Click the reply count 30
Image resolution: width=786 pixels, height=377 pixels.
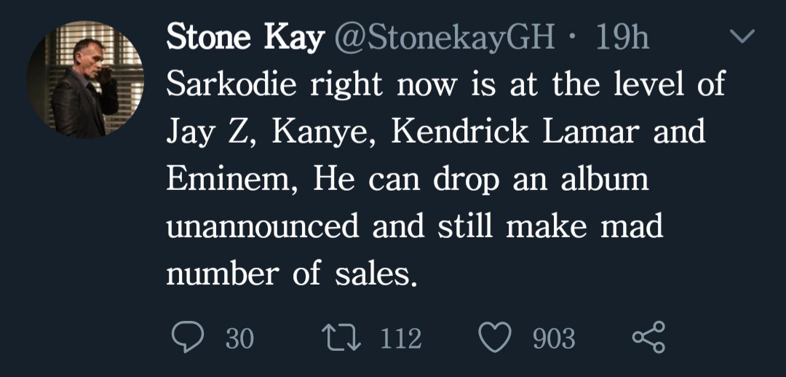tap(239, 339)
